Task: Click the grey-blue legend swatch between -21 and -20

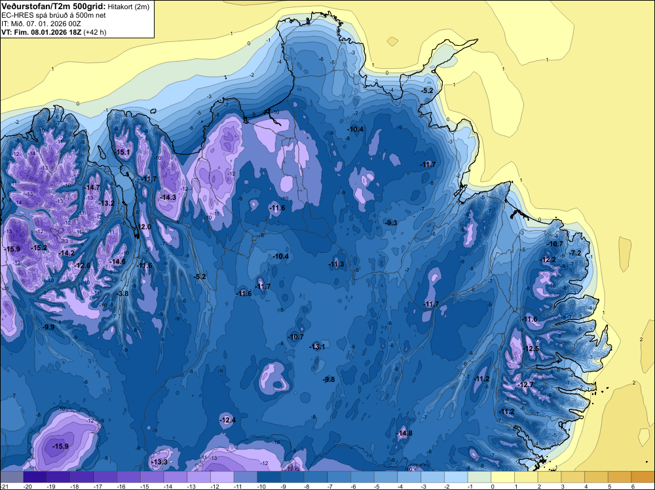Action: (x=12, y=477)
